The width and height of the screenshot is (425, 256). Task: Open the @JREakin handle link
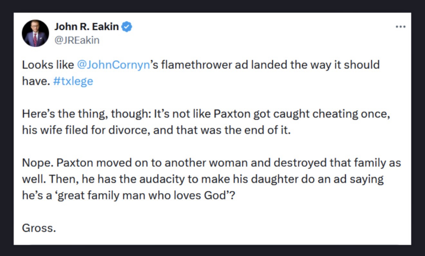point(77,40)
